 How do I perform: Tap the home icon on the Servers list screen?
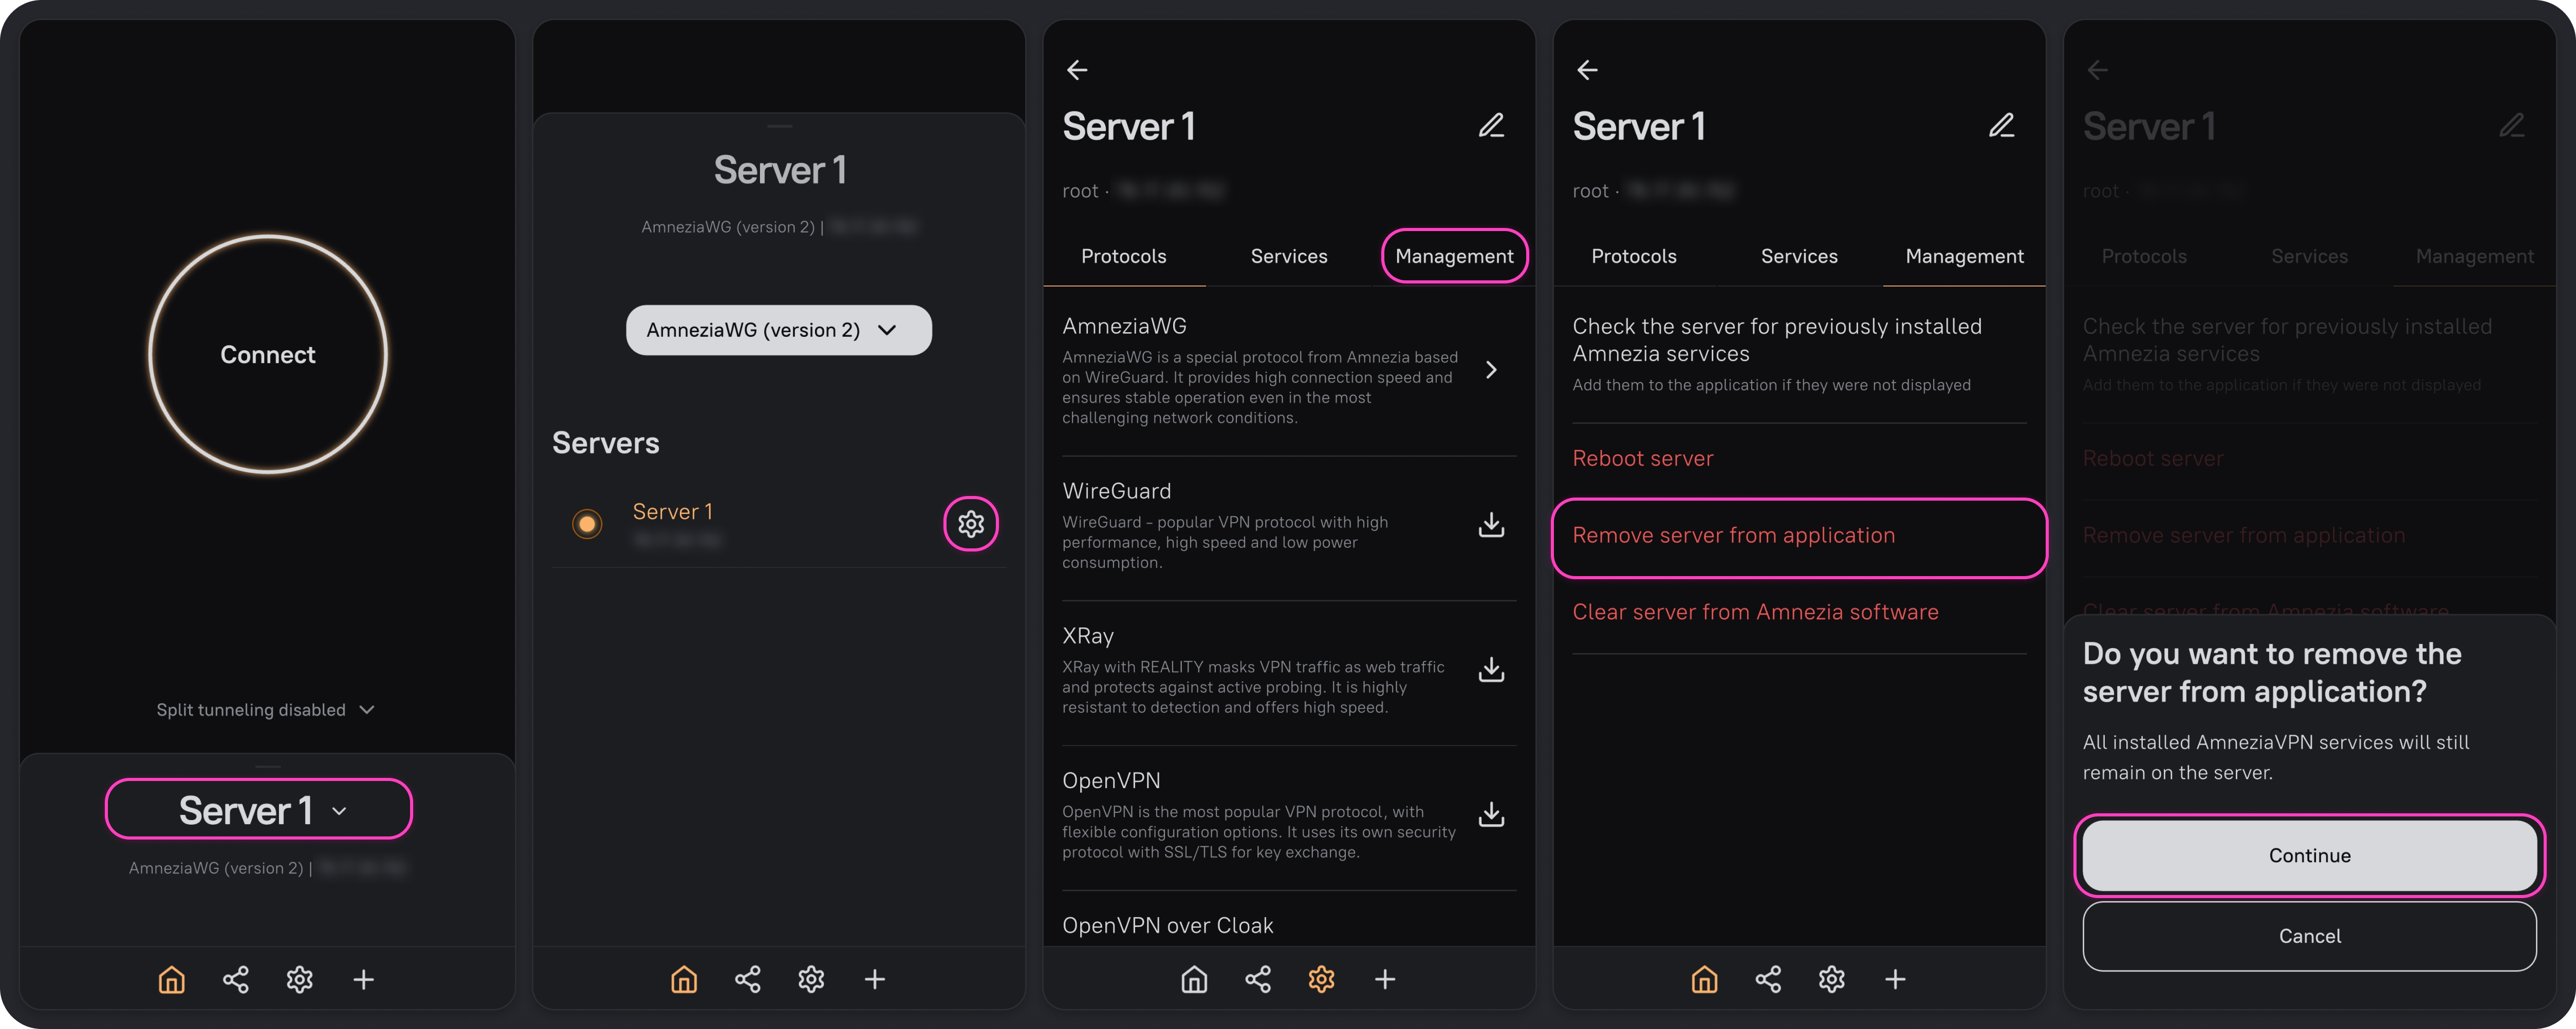[684, 979]
